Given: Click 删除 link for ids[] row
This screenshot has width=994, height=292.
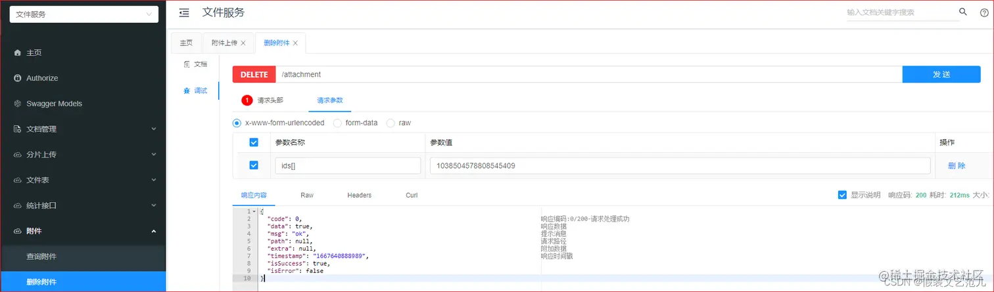Looking at the screenshot, I should click(x=957, y=166).
